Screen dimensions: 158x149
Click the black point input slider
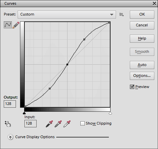24,113
